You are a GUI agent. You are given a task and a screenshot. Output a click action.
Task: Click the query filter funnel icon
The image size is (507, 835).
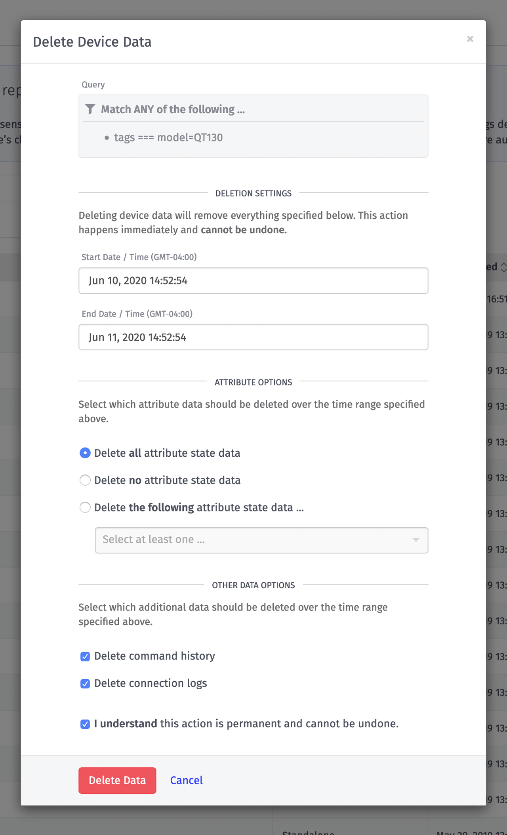click(90, 109)
